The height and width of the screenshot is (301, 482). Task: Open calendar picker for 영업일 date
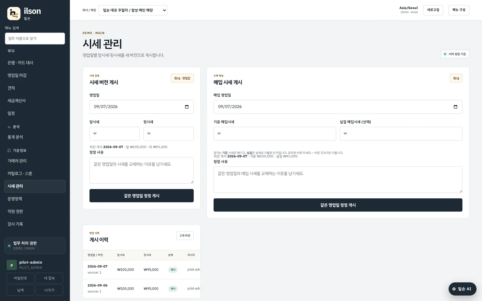pos(187,107)
